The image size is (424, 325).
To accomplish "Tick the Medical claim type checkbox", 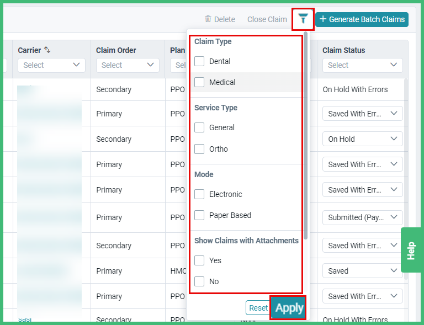I will pos(199,82).
